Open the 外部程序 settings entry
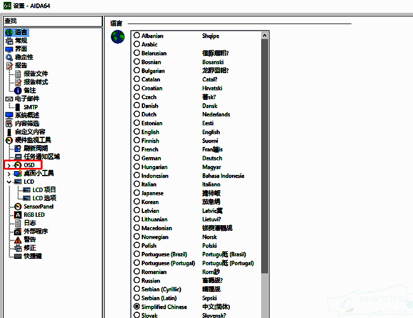 coord(36,232)
